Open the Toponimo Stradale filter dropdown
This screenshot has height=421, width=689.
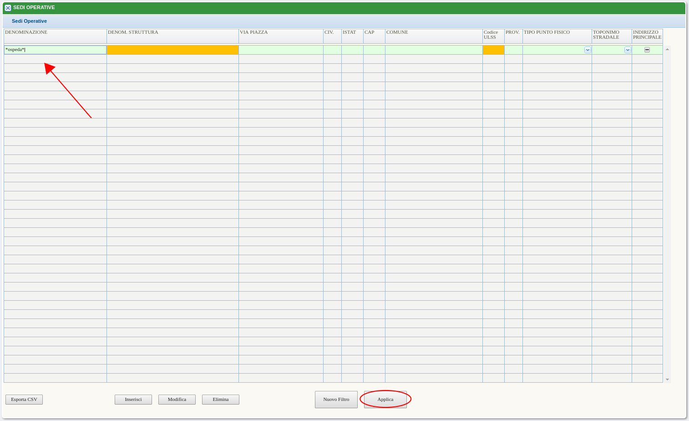pyautogui.click(x=628, y=50)
